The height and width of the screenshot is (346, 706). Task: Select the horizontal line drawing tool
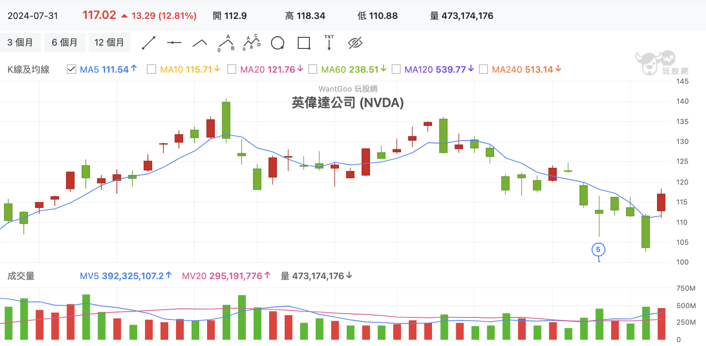[x=174, y=43]
